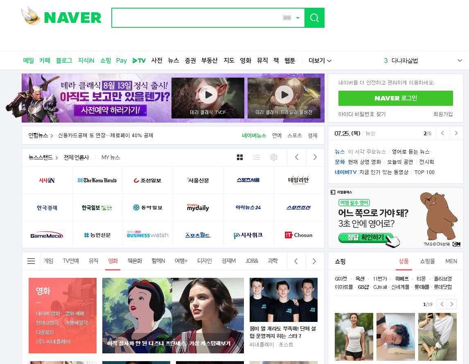Open 시사IN publisher logo
The width and height of the screenshot is (469, 364).
pyautogui.click(x=47, y=180)
